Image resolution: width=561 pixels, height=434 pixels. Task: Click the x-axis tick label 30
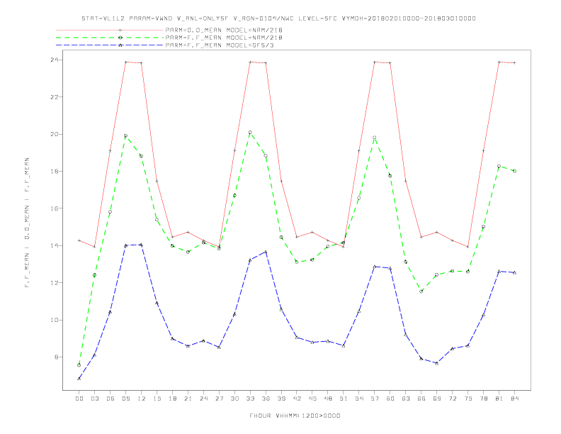point(234,399)
